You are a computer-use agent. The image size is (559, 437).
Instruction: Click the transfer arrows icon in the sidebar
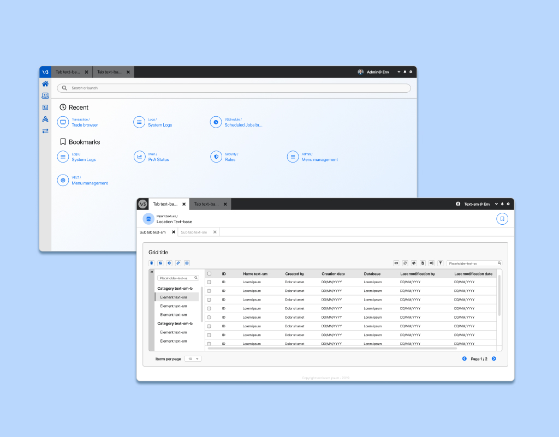click(x=45, y=131)
